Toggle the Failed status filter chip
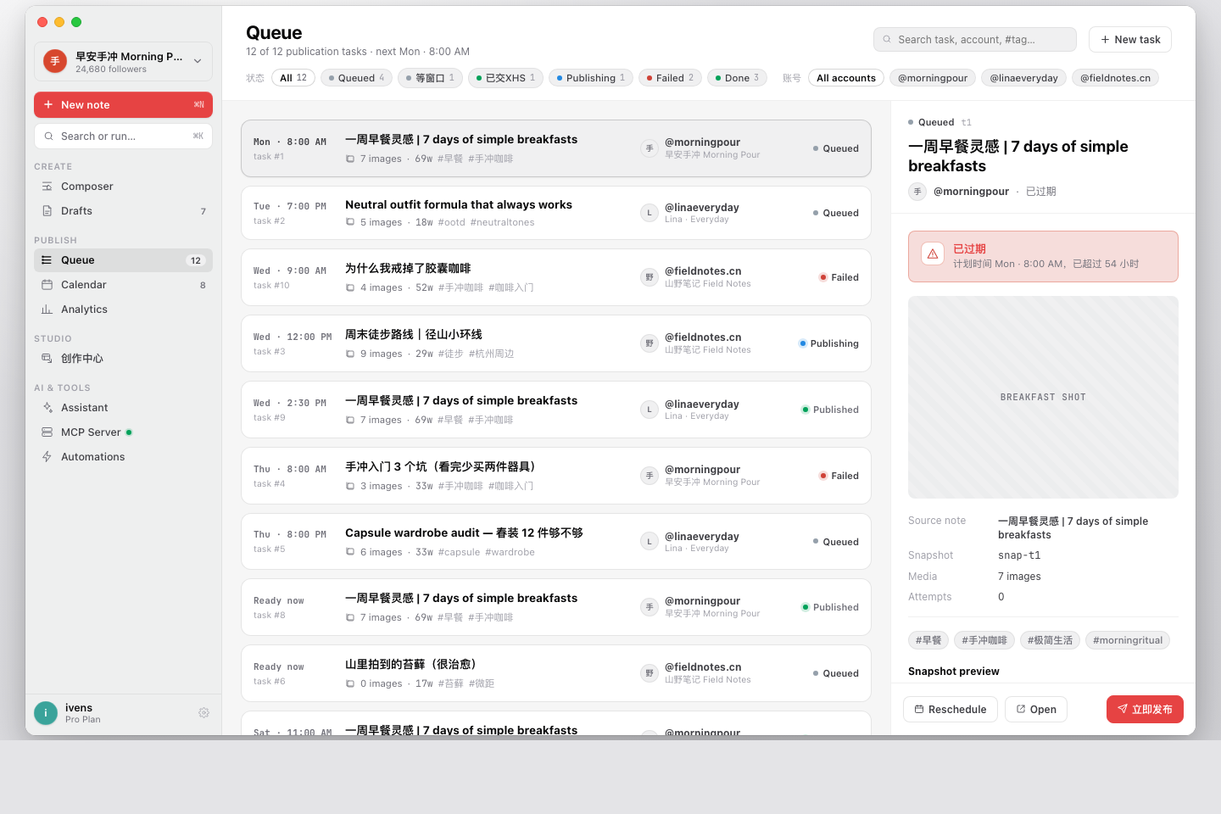This screenshot has height=814, width=1221. [670, 78]
